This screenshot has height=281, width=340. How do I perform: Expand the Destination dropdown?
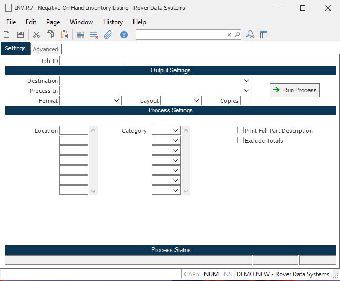point(247,81)
